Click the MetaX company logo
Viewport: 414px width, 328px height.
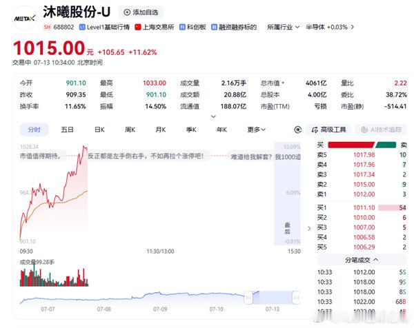(25, 19)
